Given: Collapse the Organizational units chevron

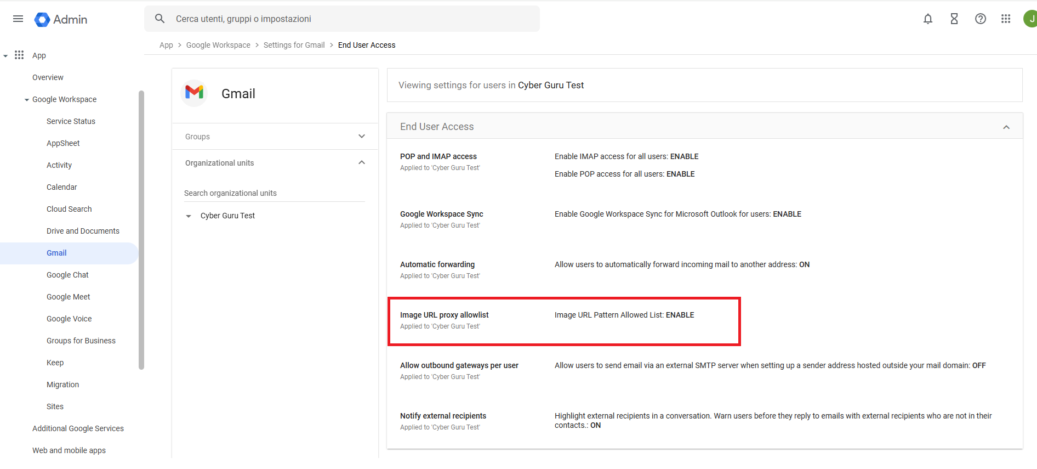Looking at the screenshot, I should (362, 163).
